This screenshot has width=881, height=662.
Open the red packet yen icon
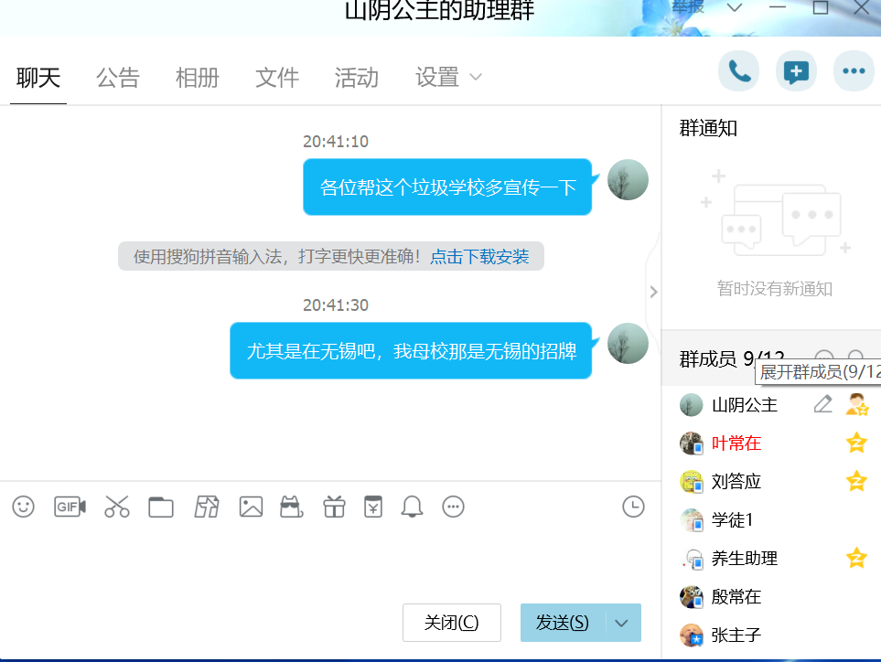[x=373, y=507]
